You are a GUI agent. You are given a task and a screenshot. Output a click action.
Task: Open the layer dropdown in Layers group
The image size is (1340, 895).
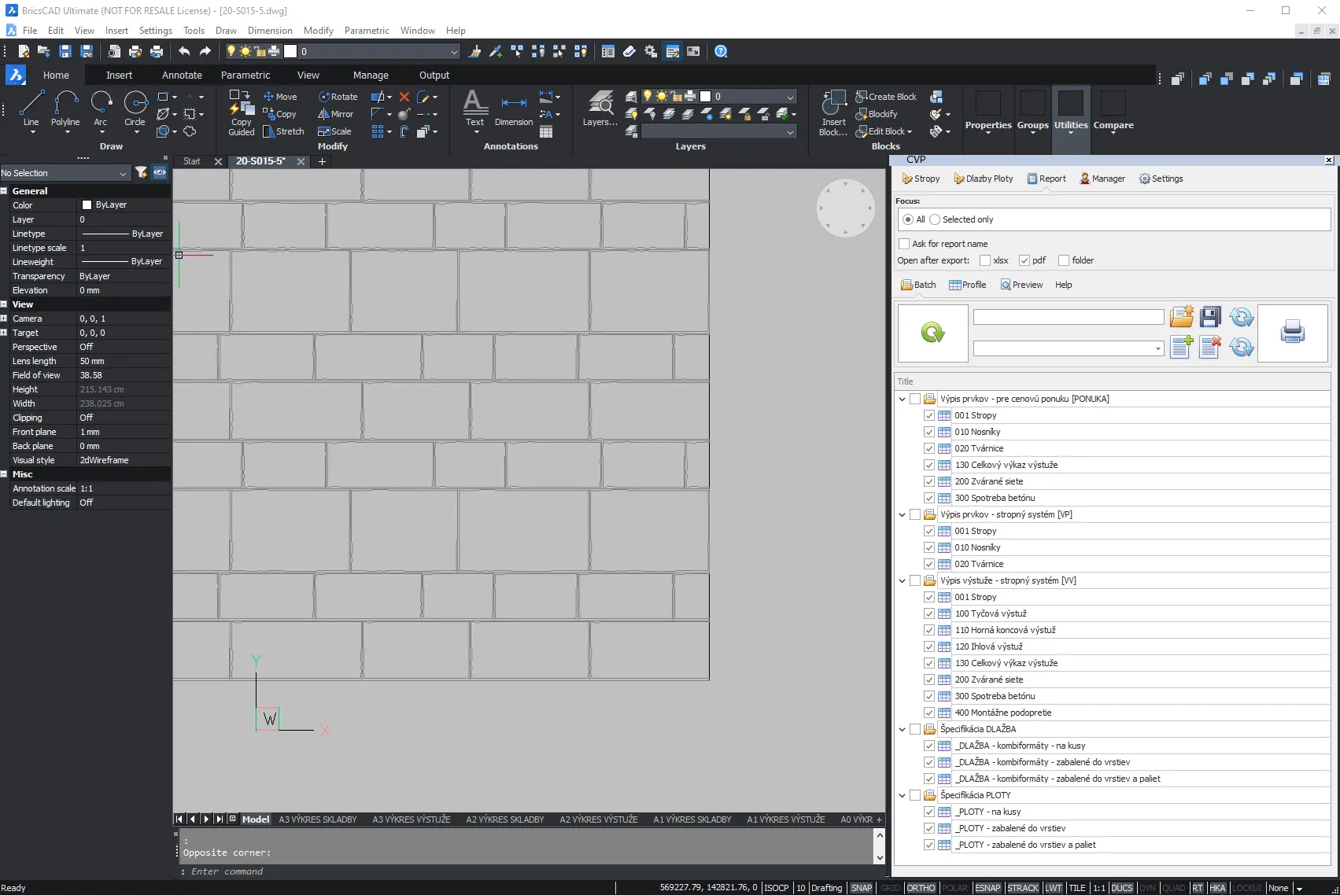746,97
